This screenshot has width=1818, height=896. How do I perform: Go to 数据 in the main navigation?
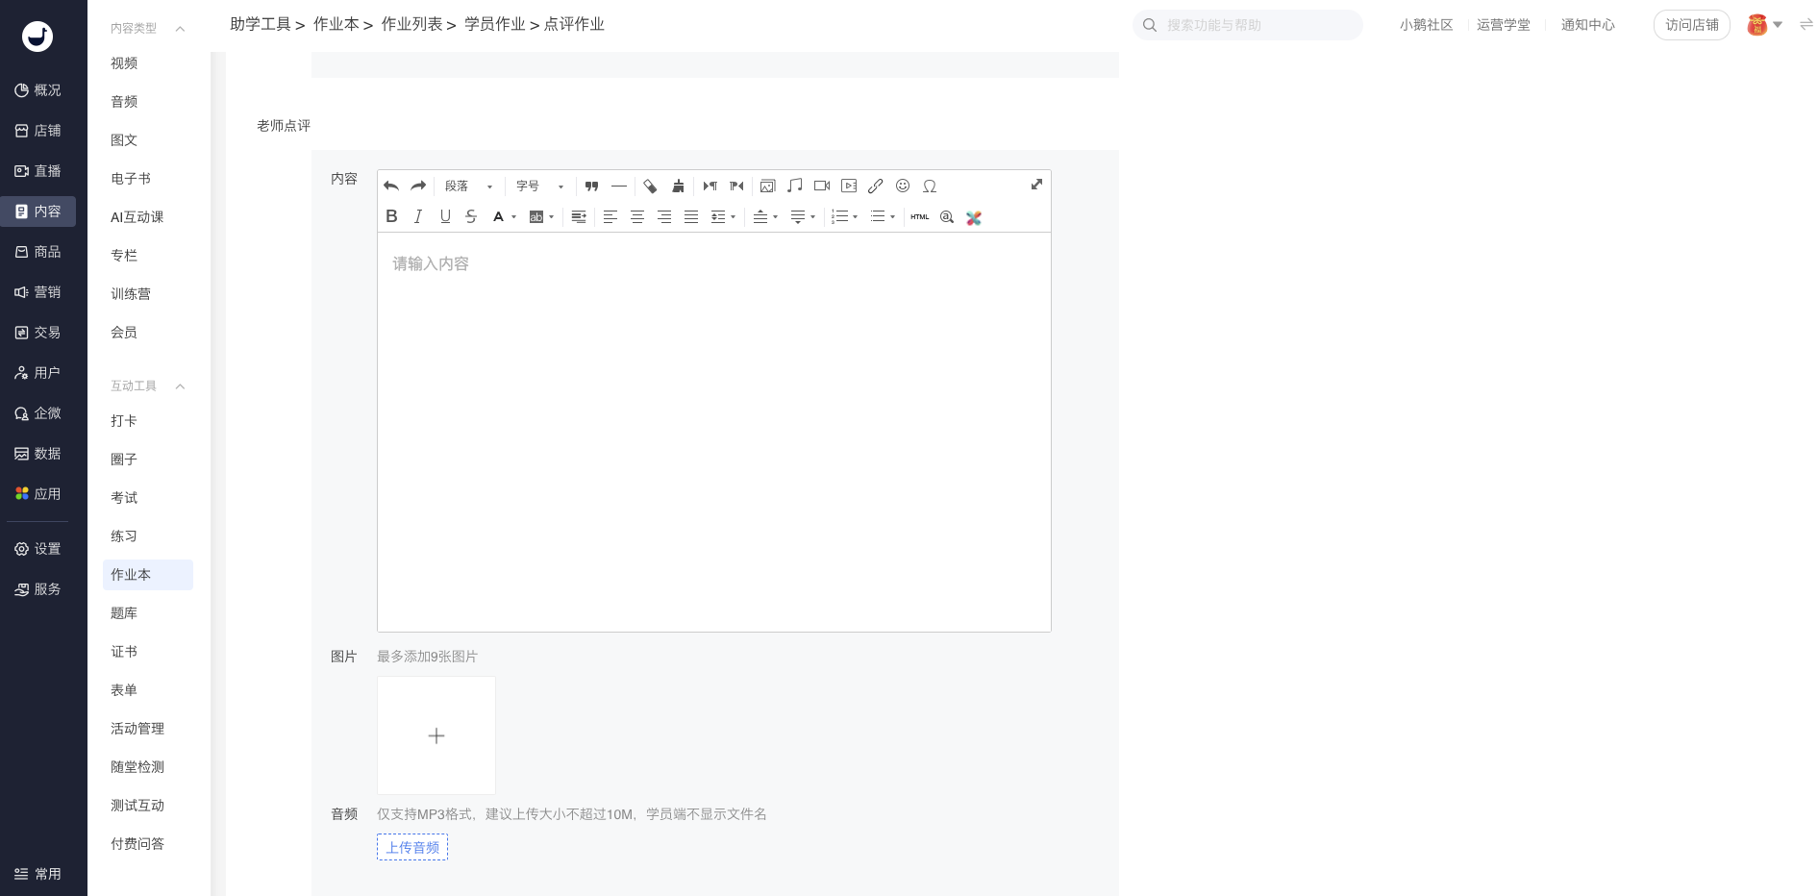(38, 454)
